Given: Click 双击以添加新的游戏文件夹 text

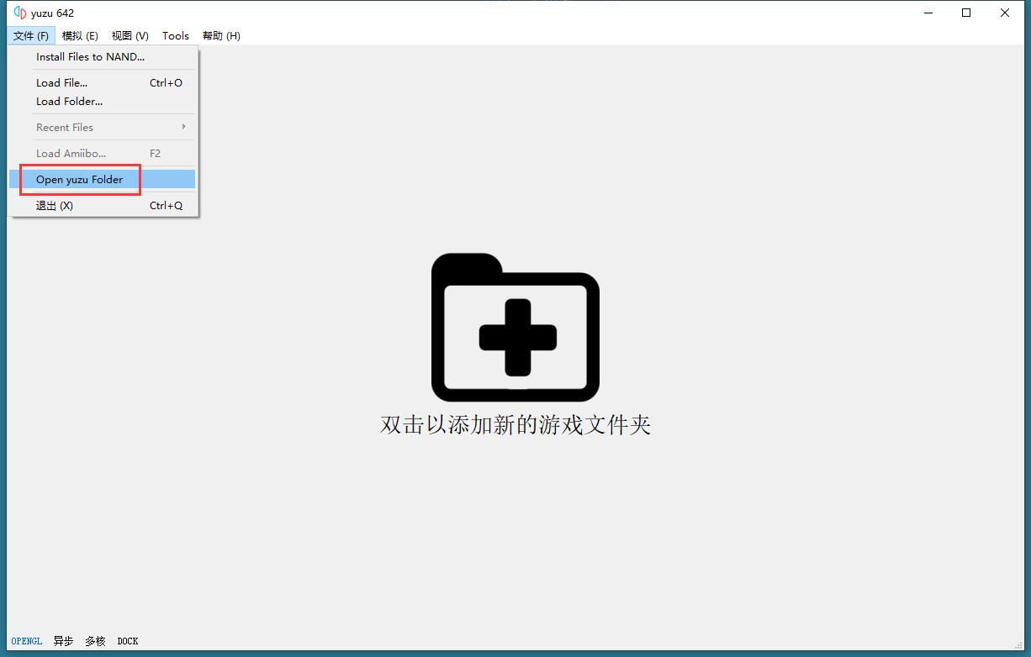Looking at the screenshot, I should pos(515,424).
